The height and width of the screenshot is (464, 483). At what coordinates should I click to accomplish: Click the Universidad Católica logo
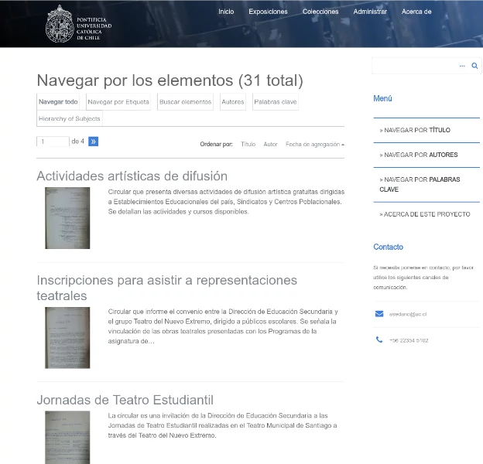click(79, 23)
